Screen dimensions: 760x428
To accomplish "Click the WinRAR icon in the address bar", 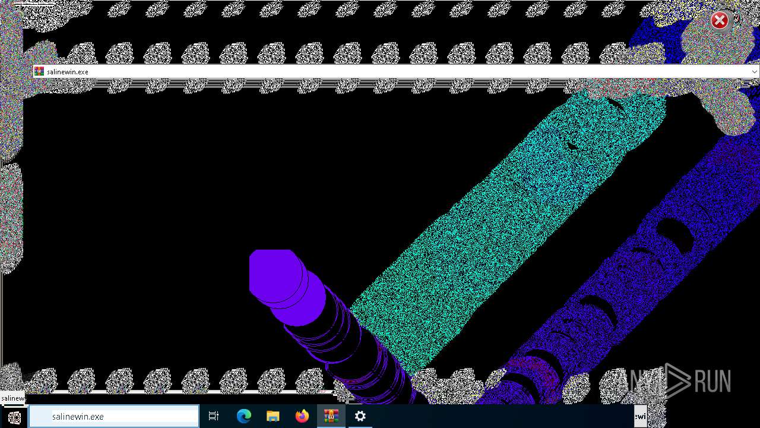I will tap(39, 72).
